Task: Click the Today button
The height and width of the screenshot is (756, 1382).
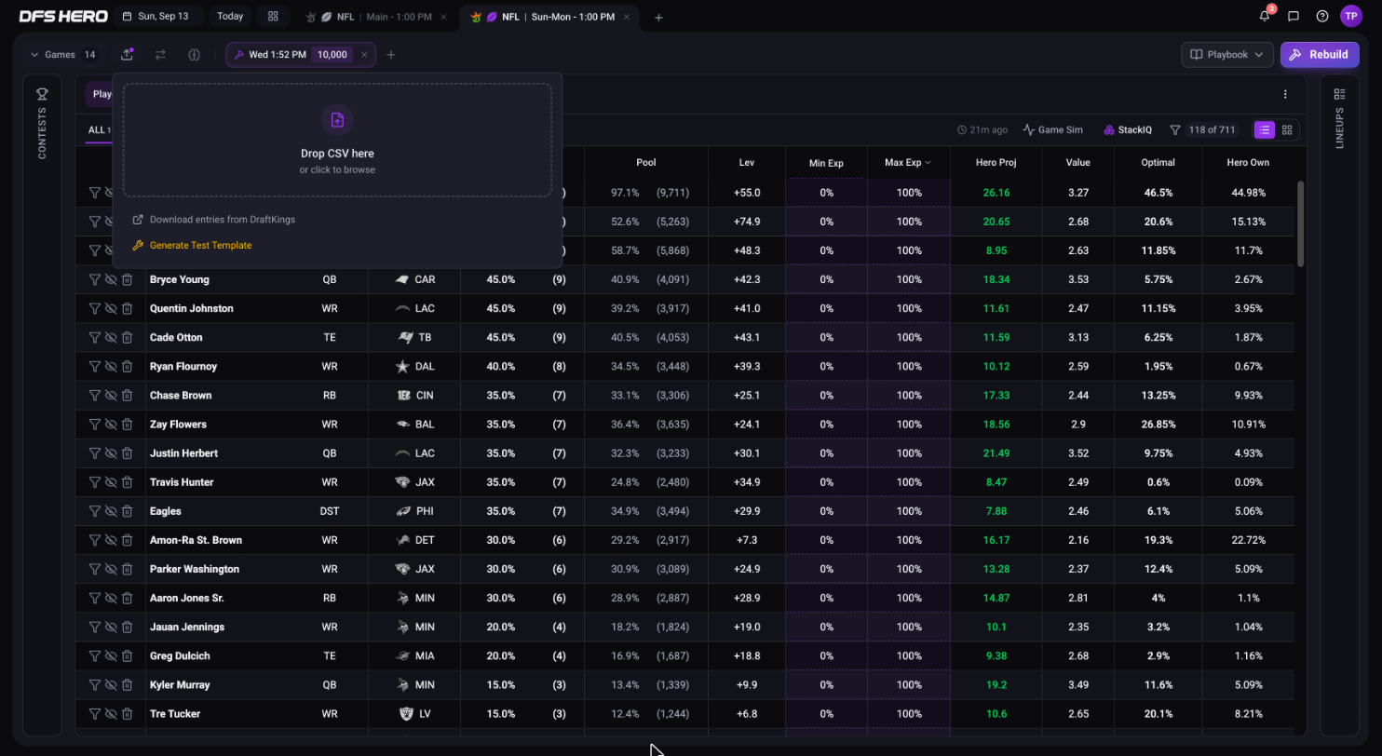Action: click(230, 16)
